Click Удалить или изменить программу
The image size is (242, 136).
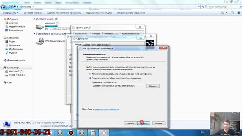tap(64, 13)
